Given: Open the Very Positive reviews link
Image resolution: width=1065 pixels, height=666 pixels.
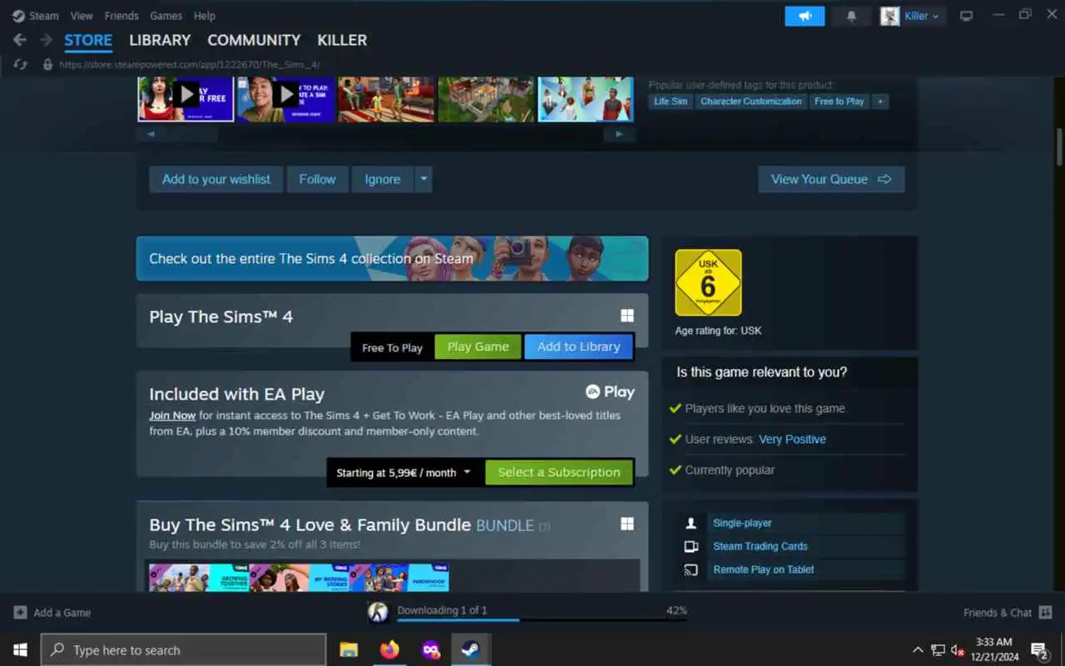Looking at the screenshot, I should (x=793, y=439).
